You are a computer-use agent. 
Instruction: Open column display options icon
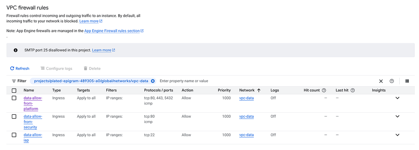[407, 81]
